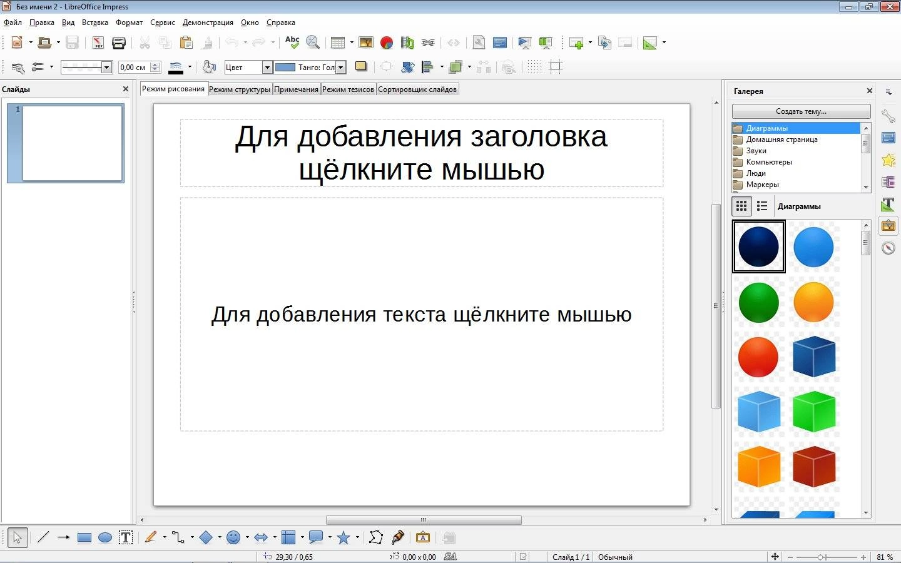Open sidebar Navigator compass tab
This screenshot has height=563, width=901.
point(888,248)
